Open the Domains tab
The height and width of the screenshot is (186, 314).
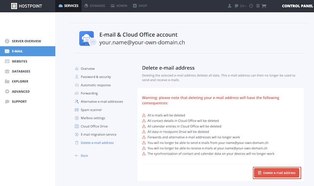tap(95, 6)
